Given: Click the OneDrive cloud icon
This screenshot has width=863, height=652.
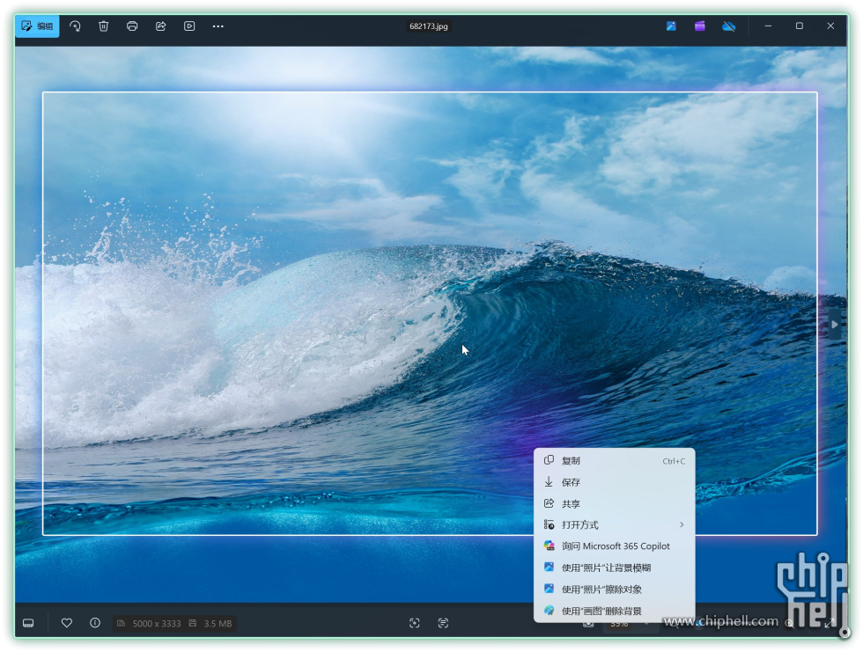Looking at the screenshot, I should click(x=728, y=26).
